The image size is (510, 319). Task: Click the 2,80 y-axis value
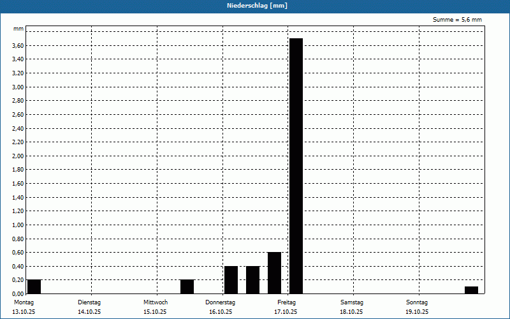tap(18, 101)
